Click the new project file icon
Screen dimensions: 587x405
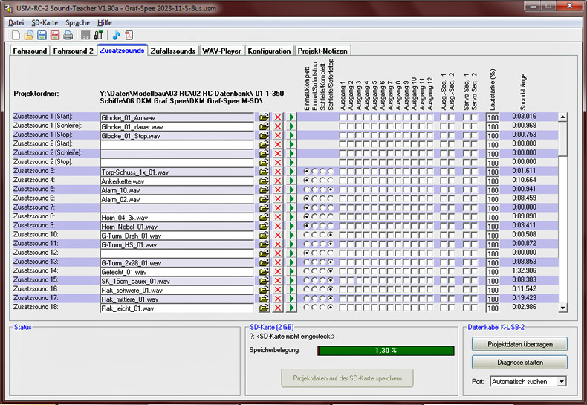coord(15,35)
